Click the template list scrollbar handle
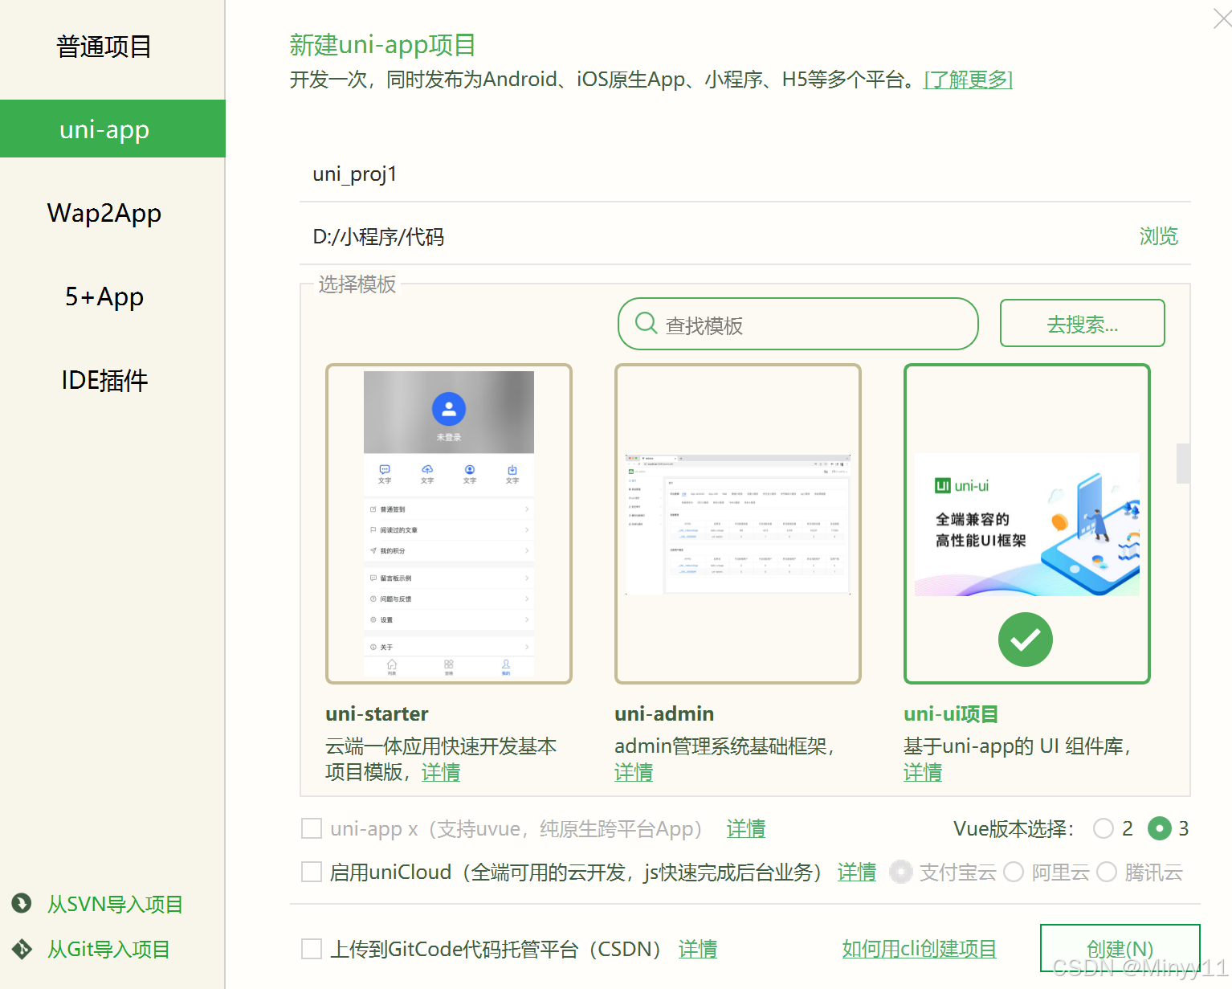 click(1183, 464)
